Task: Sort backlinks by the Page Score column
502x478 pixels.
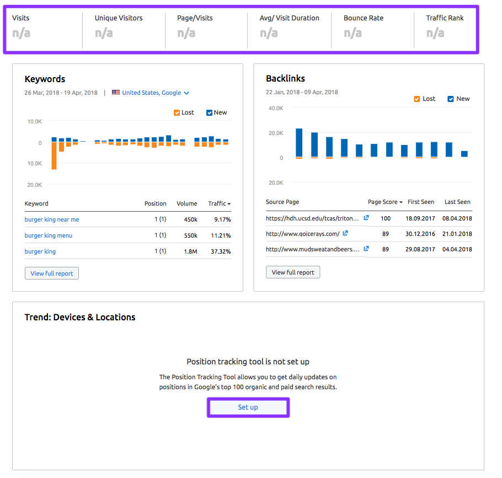Action: click(x=385, y=202)
